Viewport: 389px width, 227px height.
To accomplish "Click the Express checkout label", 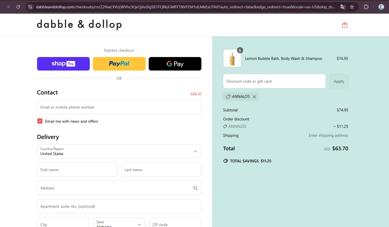I will pyautogui.click(x=119, y=50).
